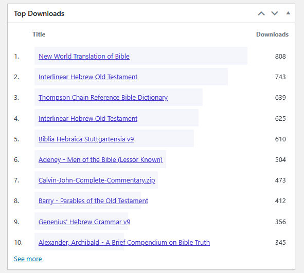Move Top Downloads widget down

[x=275, y=13]
